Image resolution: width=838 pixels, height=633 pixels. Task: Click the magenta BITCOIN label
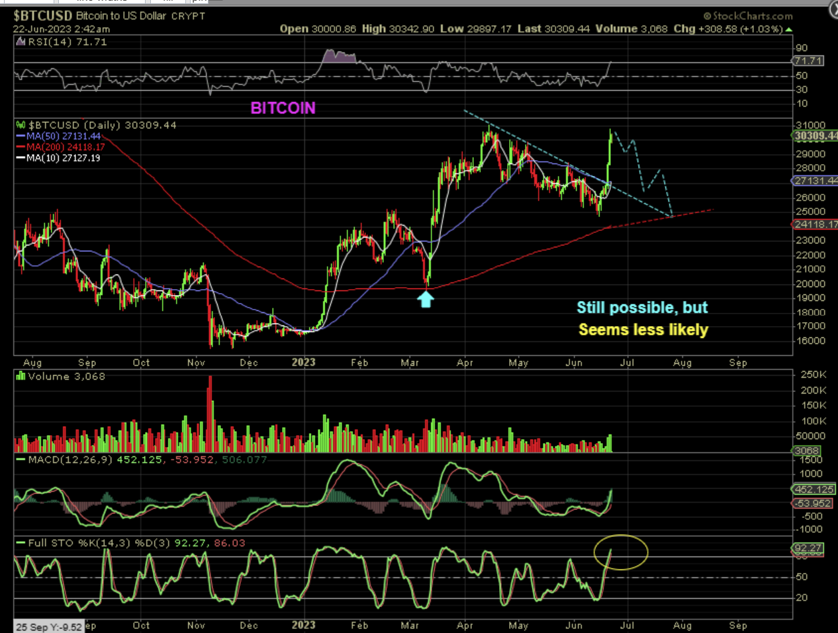pos(283,108)
